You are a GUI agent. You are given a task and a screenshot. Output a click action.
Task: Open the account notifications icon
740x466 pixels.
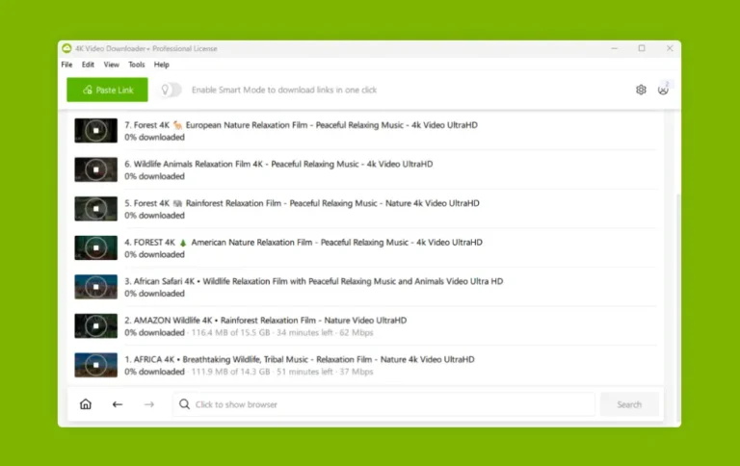click(663, 90)
